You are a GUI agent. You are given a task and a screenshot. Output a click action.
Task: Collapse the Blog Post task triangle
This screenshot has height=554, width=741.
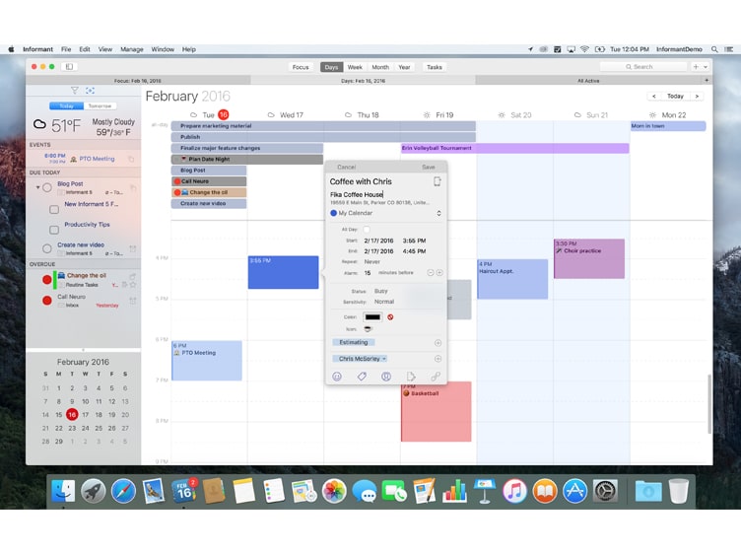click(37, 187)
